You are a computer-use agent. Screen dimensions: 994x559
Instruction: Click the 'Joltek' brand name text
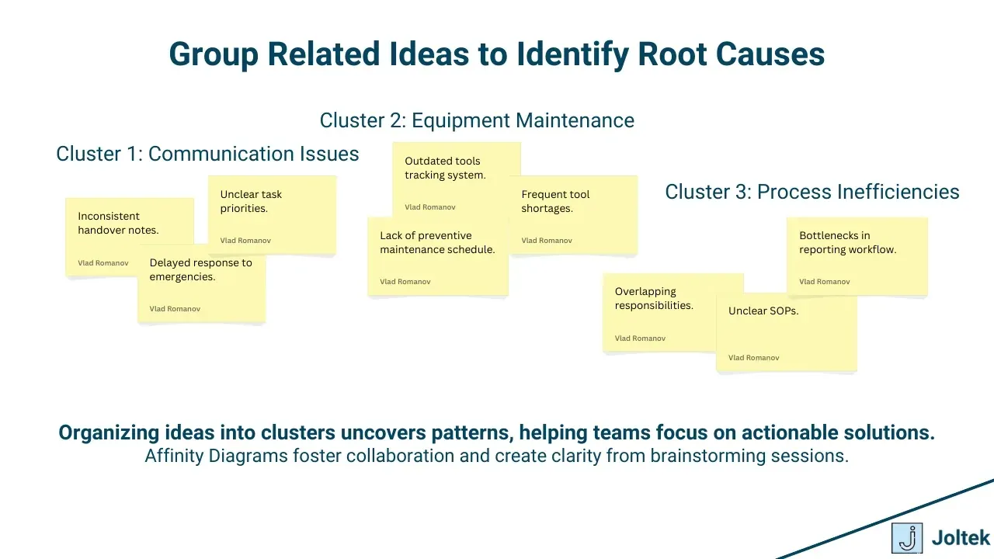click(x=961, y=538)
